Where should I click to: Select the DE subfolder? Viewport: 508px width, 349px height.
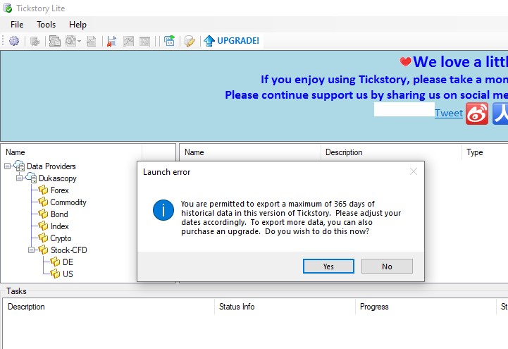pos(68,262)
